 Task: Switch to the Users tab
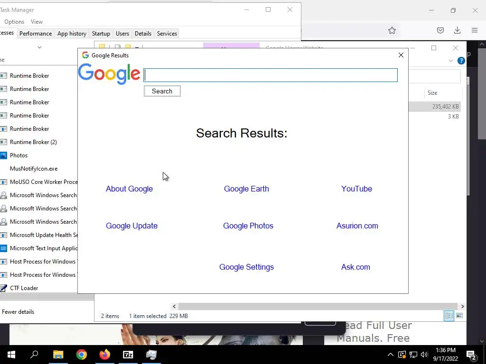(122, 34)
